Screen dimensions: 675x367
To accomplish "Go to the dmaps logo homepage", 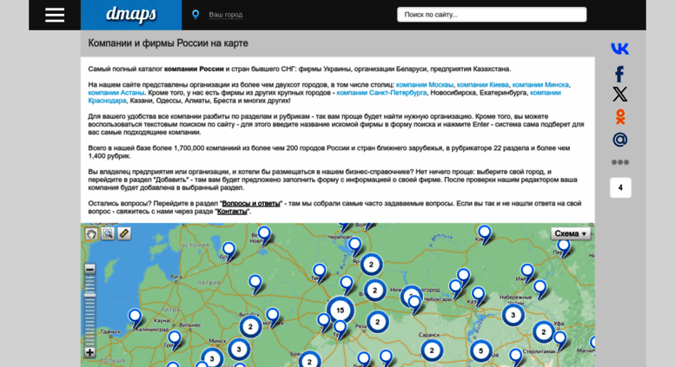I will [x=131, y=15].
